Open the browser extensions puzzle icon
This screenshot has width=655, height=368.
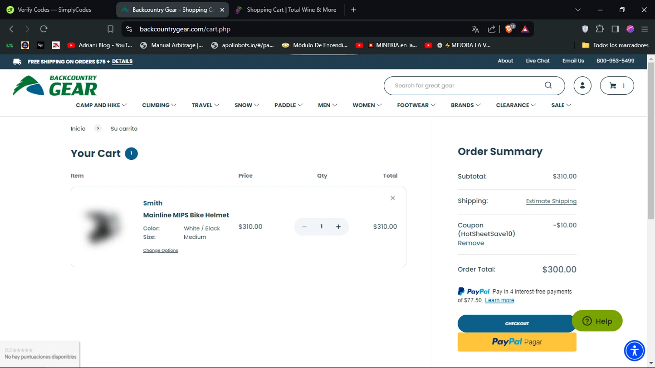tap(600, 29)
